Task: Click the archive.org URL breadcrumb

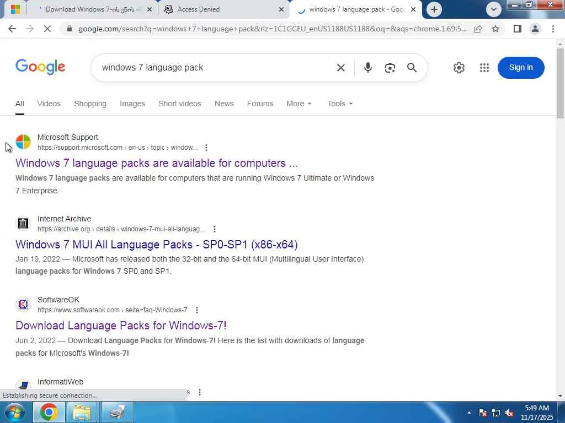Action: point(121,229)
